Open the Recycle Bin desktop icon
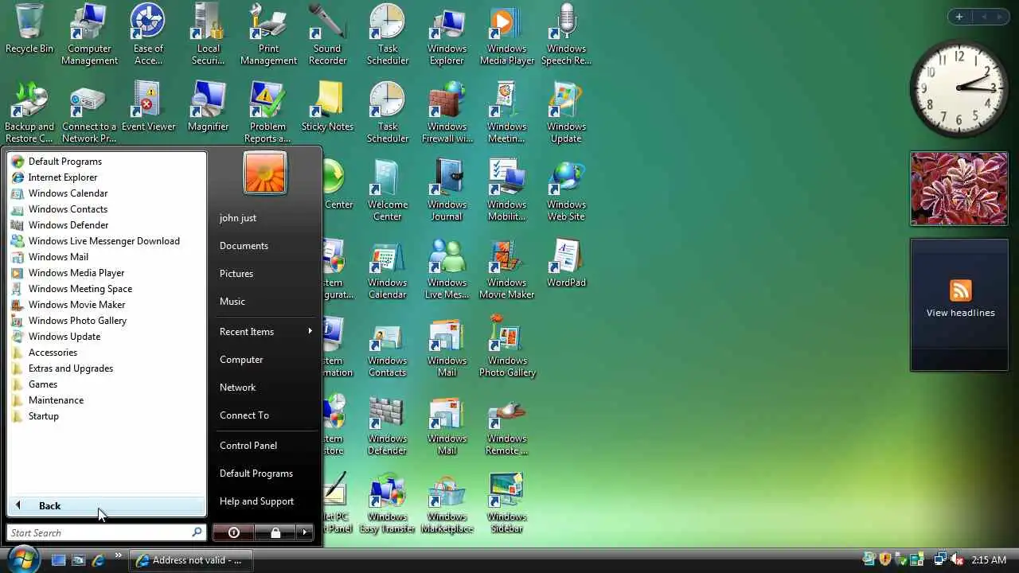The width and height of the screenshot is (1019, 573). tap(29, 29)
